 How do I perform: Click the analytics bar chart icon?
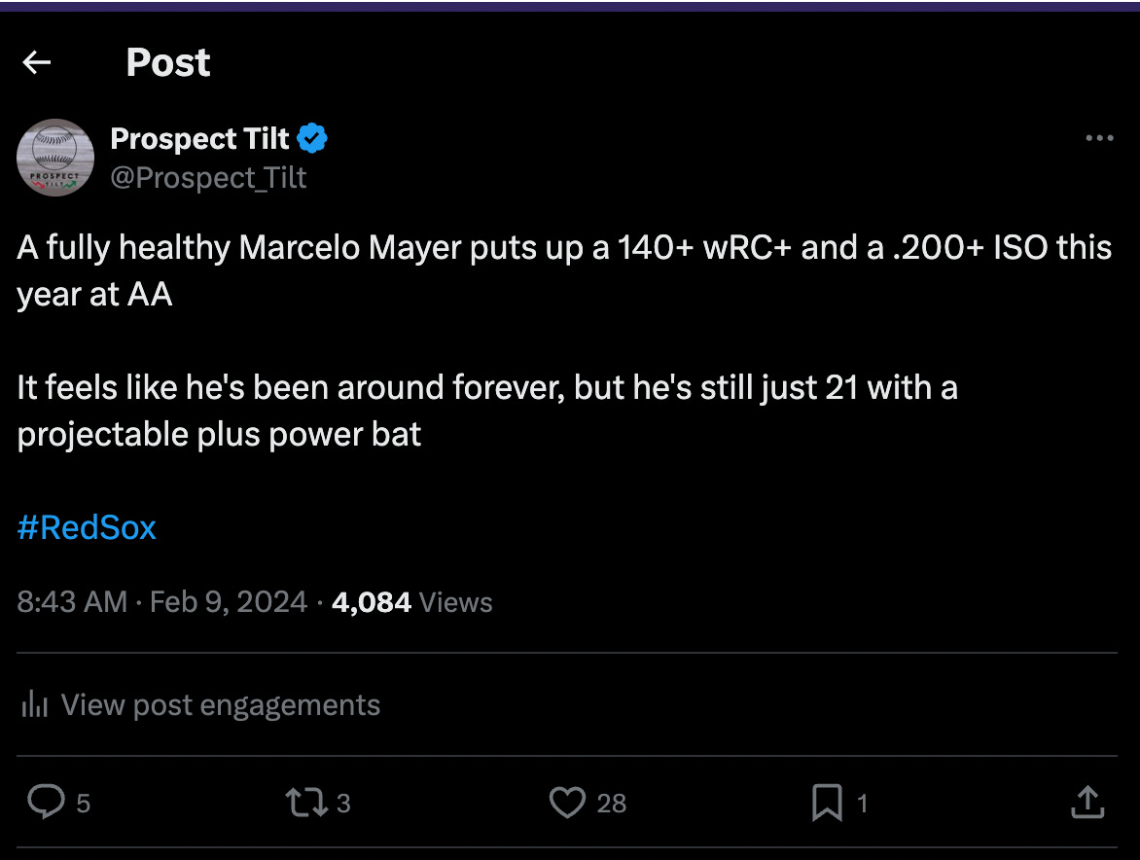pyautogui.click(x=34, y=704)
